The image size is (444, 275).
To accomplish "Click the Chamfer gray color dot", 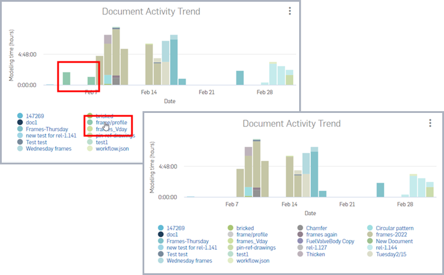I will click(x=300, y=228).
